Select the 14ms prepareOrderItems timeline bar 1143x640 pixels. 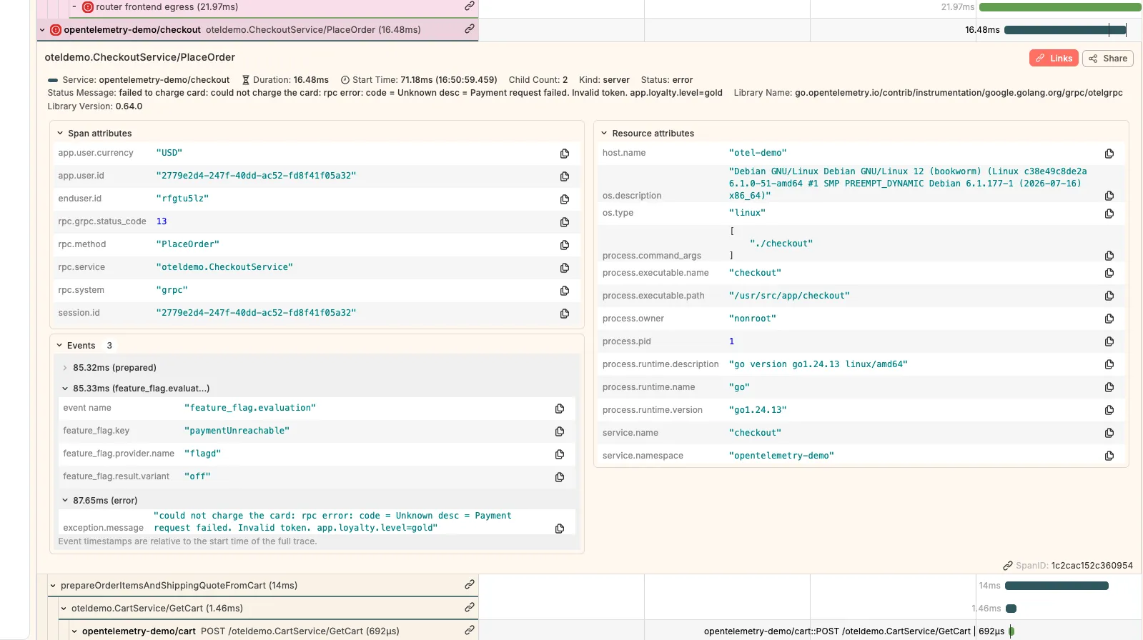pyautogui.click(x=1057, y=586)
